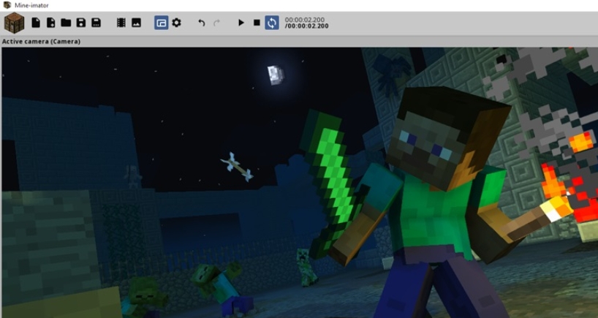Click the timeline time readout 00:00:02.200
Viewport: 598px width, 318px height.
306,20
